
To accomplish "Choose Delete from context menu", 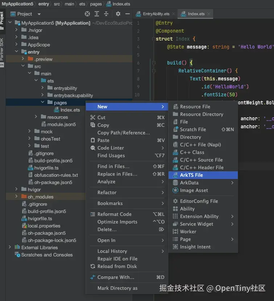I will (127, 229).
